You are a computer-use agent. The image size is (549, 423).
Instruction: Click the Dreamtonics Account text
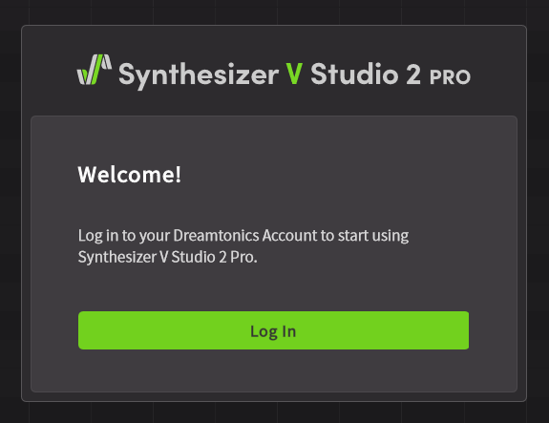[x=245, y=235]
